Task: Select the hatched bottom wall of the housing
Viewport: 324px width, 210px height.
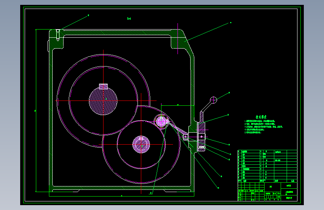Action: click(122, 188)
